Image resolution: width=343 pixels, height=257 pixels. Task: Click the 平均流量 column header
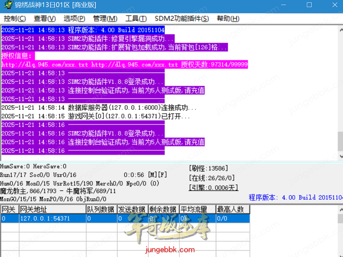(197, 209)
